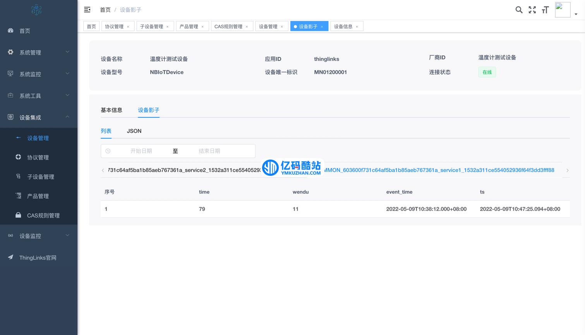Open the font size icon
This screenshot has width=585, height=335.
click(x=545, y=10)
